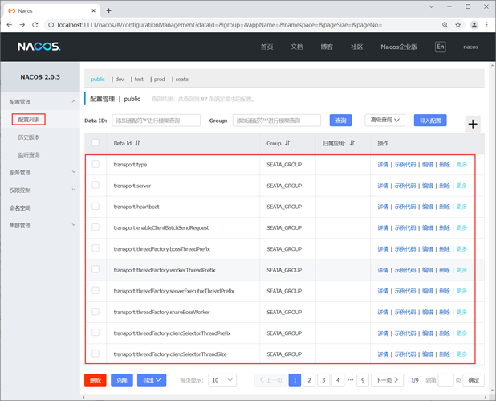Switch language with the En icon
This screenshot has width=496, height=401.
441,47
